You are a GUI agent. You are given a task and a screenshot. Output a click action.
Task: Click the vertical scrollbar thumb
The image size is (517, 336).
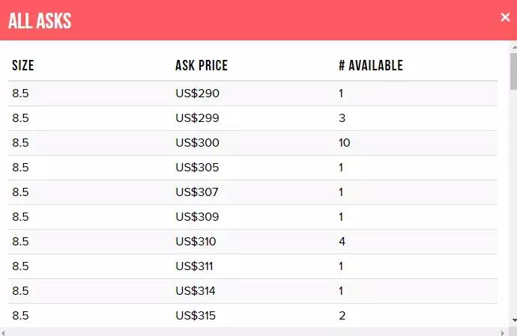[x=513, y=71]
